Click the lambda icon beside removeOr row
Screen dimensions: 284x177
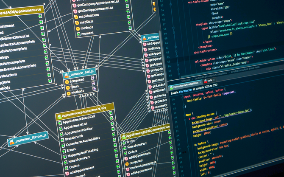click(x=153, y=108)
